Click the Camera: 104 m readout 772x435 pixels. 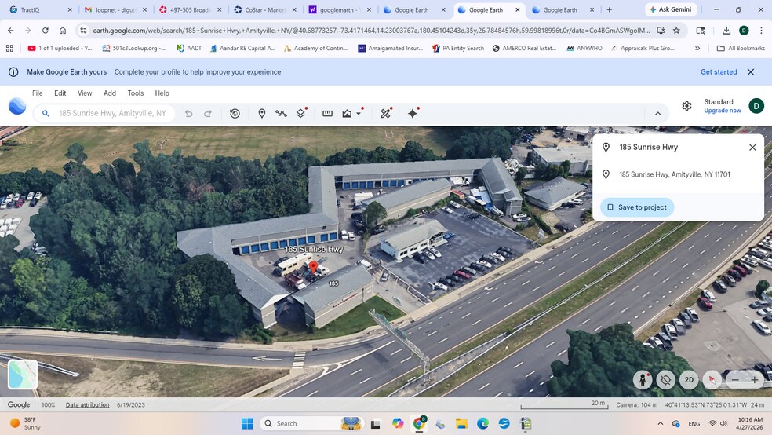click(x=636, y=405)
